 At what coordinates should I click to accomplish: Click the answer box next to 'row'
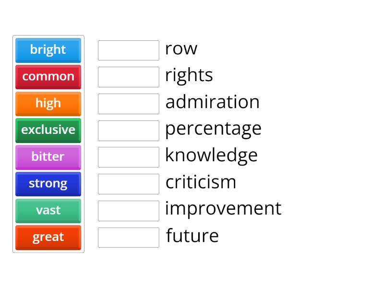(x=128, y=50)
